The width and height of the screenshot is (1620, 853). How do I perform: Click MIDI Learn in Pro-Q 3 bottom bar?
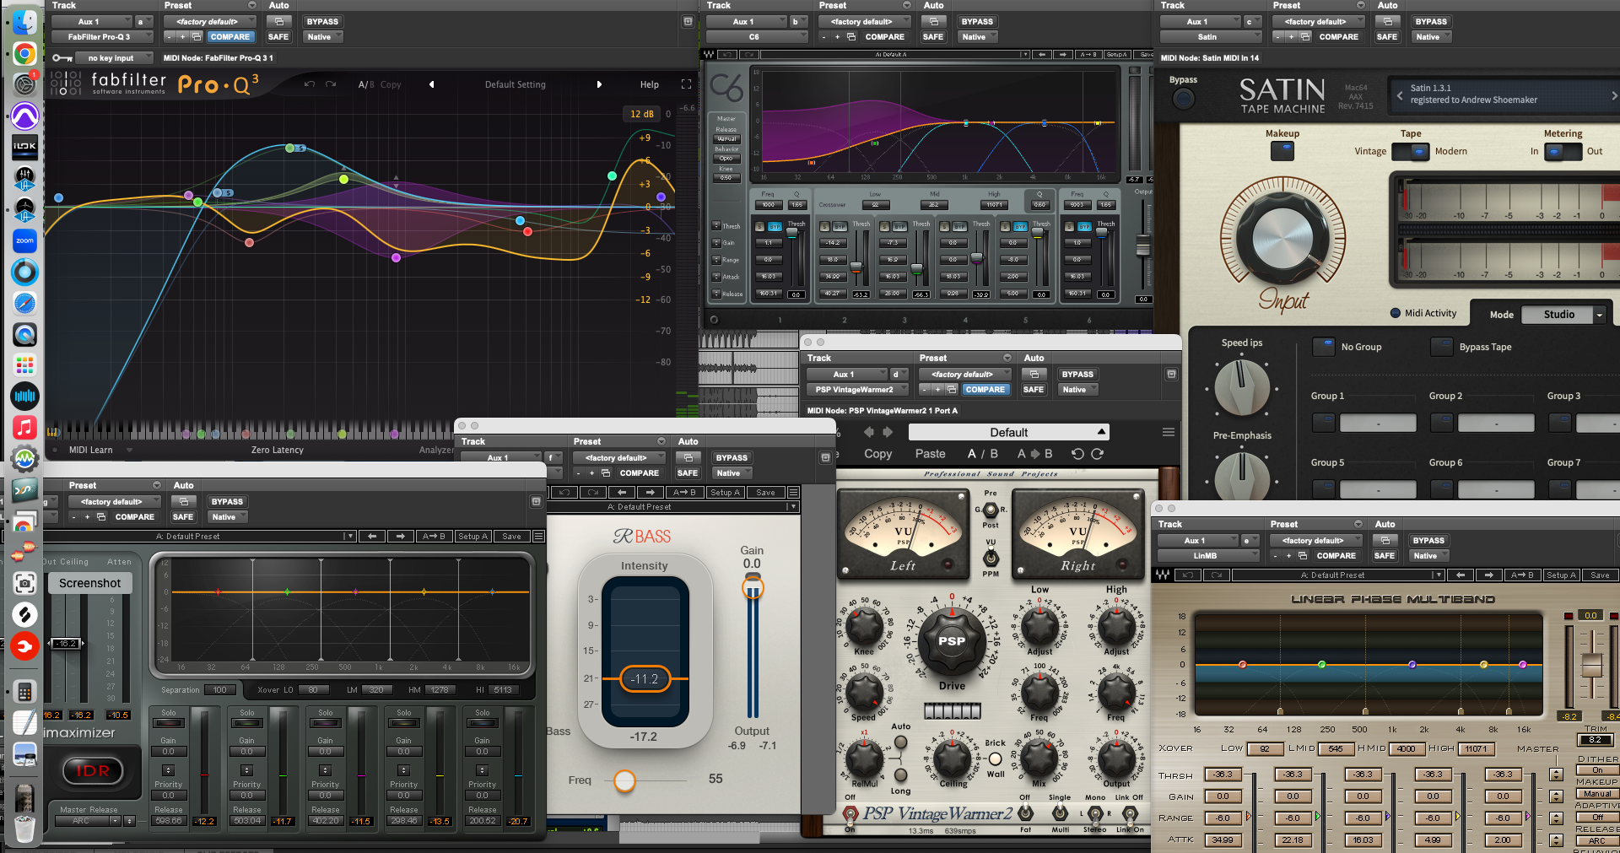pos(90,450)
